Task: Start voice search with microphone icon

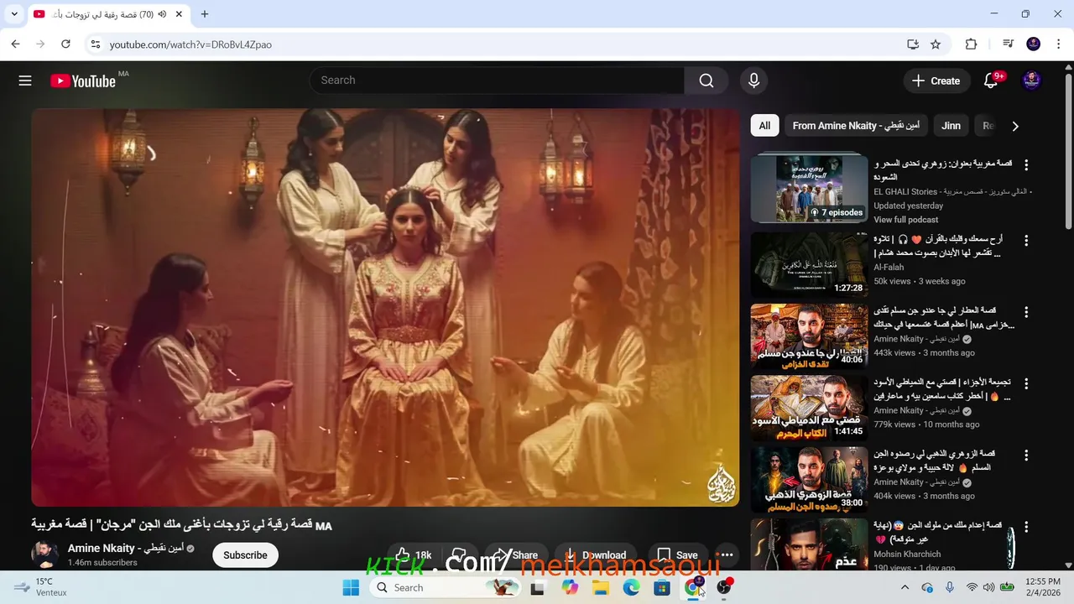Action: 753,81
